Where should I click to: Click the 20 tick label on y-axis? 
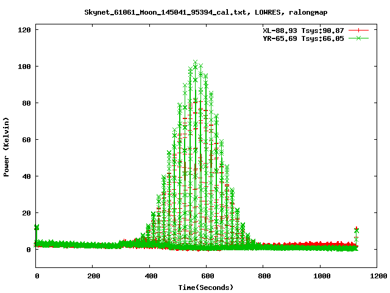pyautogui.click(x=26, y=213)
